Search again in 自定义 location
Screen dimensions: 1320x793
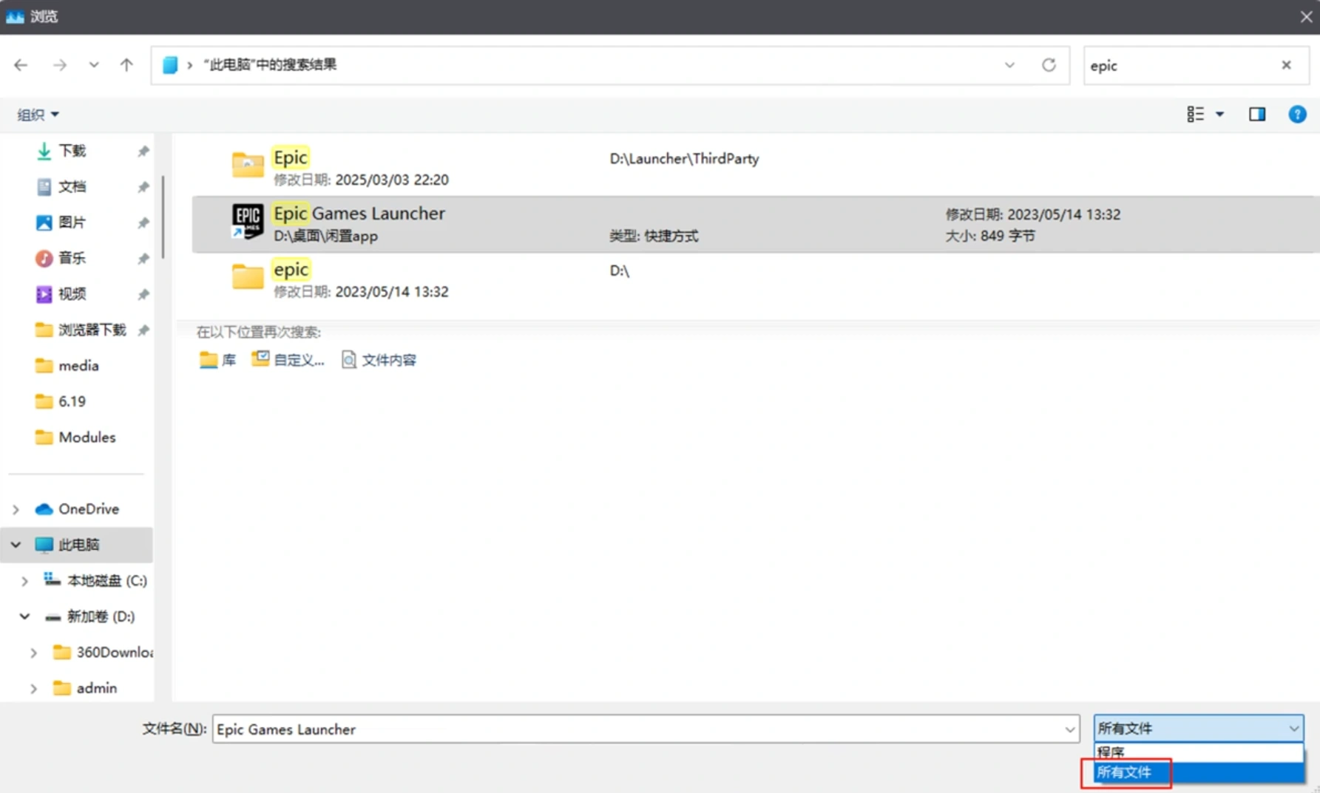(288, 360)
